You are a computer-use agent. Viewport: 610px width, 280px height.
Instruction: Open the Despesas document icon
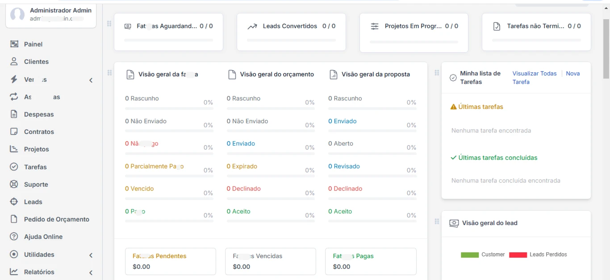click(14, 114)
